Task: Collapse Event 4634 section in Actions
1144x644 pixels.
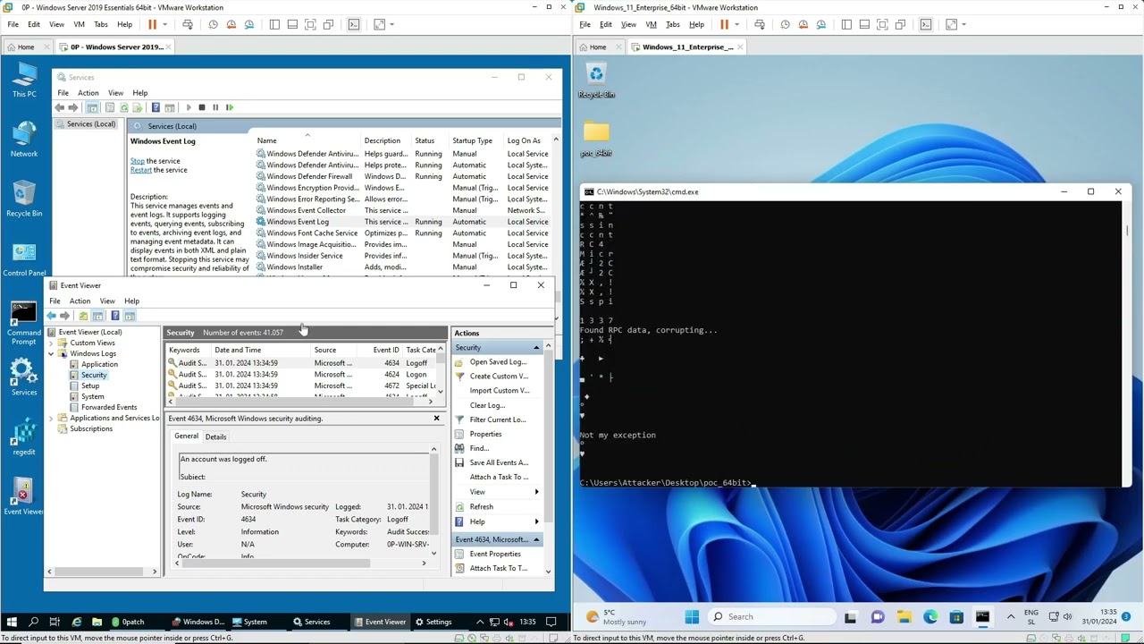Action: (536, 539)
